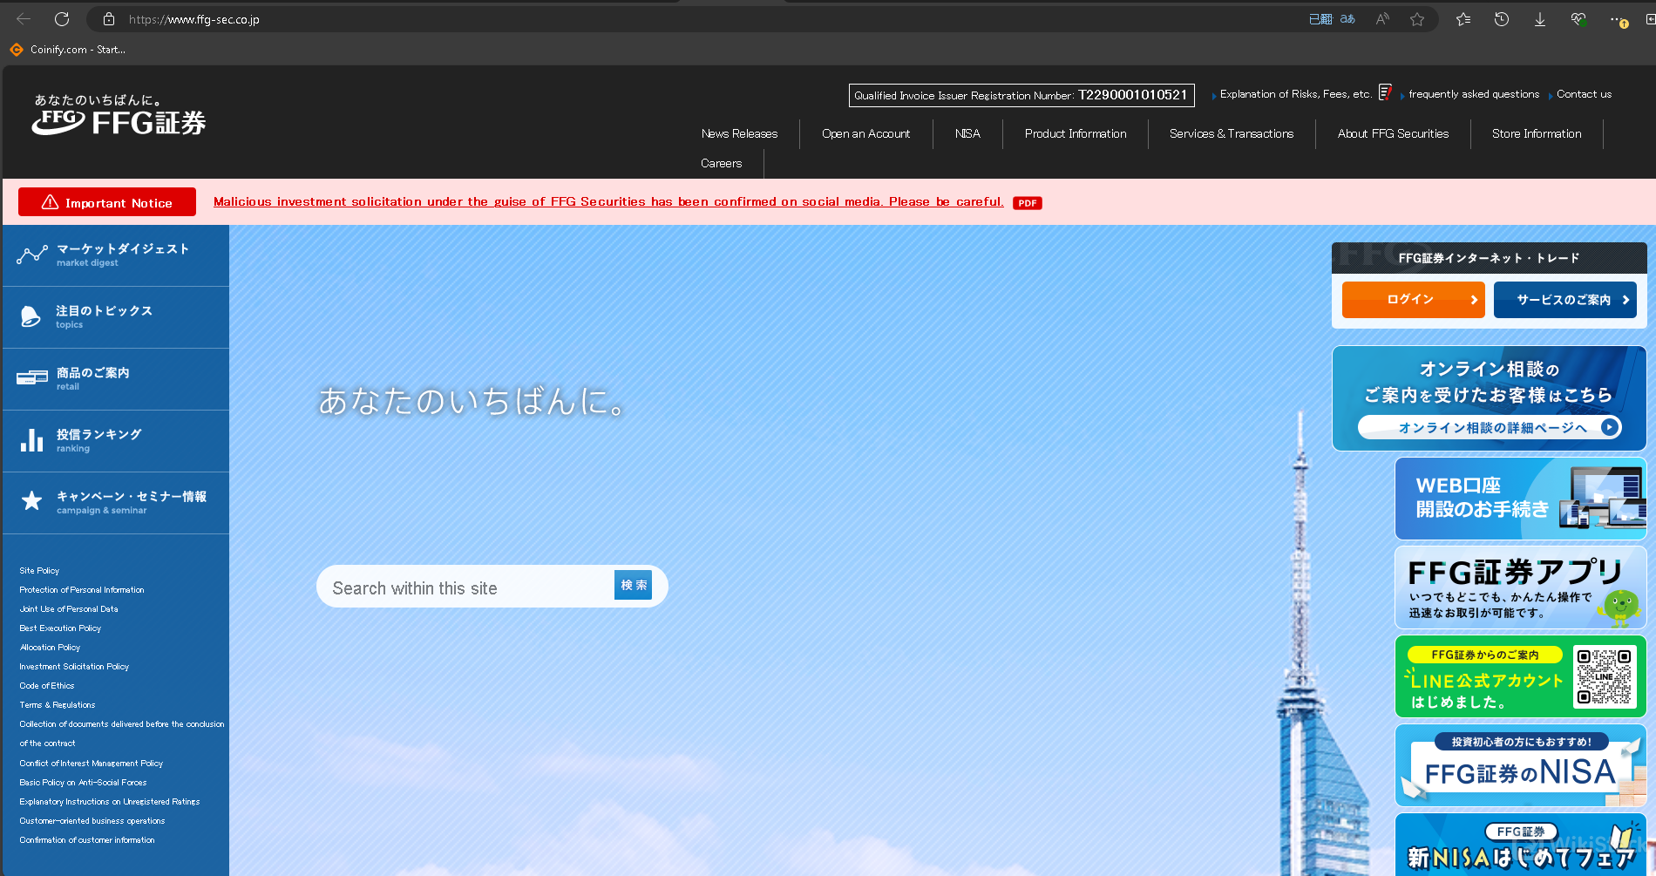Open campaign & seminar star icon
The width and height of the screenshot is (1656, 876).
tap(31, 500)
